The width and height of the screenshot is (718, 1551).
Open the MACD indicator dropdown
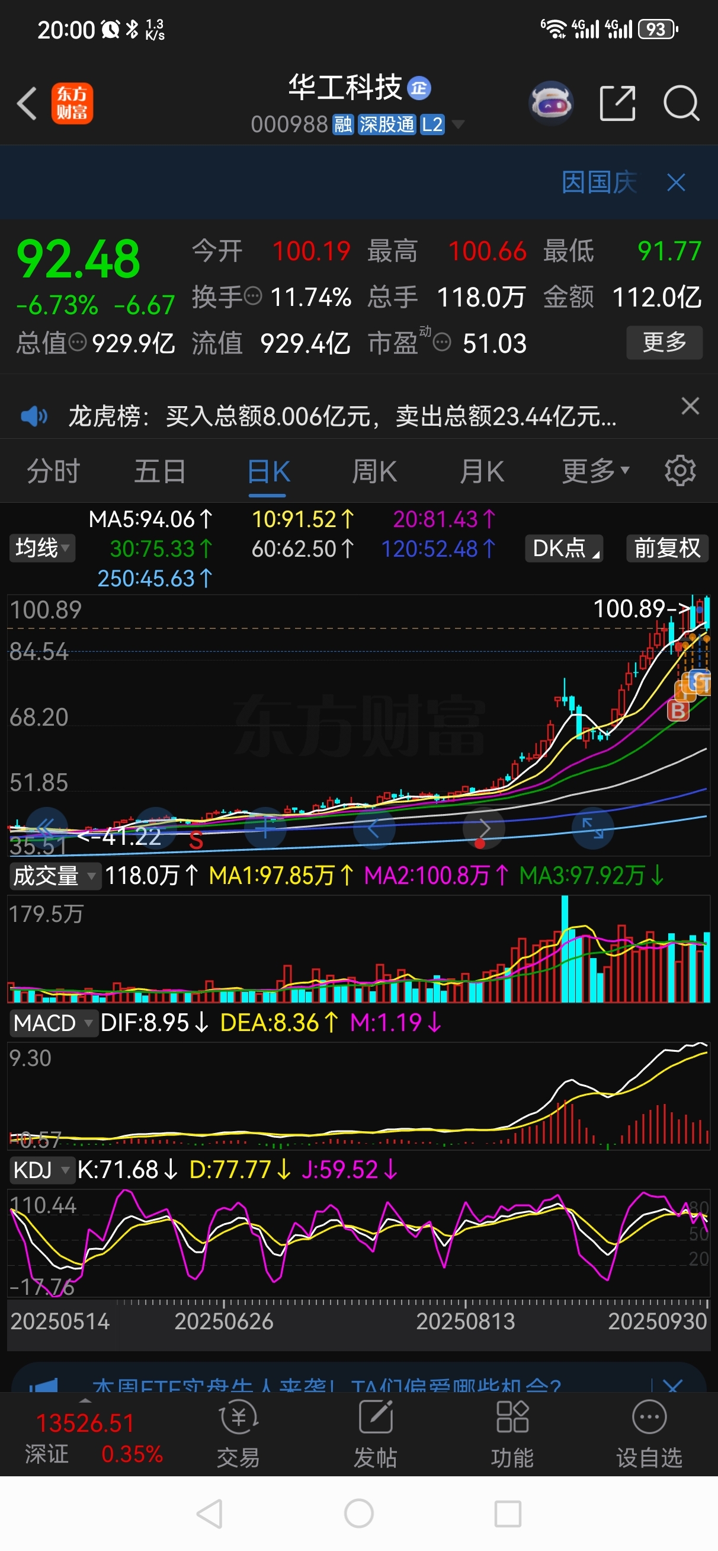click(x=53, y=1023)
